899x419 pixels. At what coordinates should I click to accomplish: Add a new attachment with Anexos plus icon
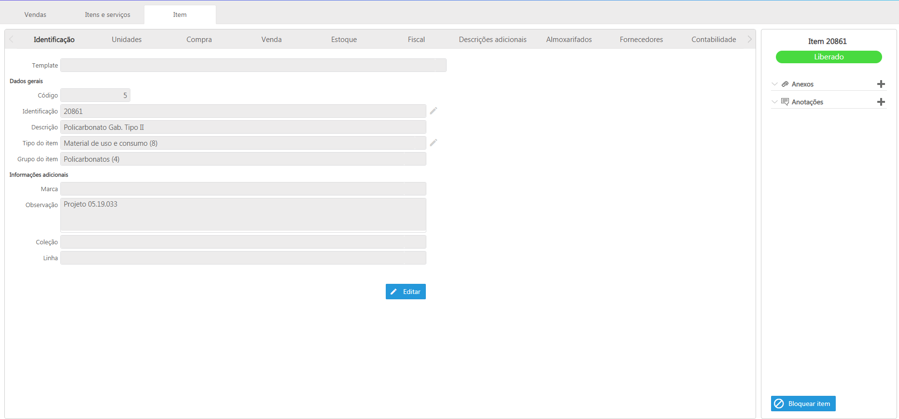coord(881,84)
